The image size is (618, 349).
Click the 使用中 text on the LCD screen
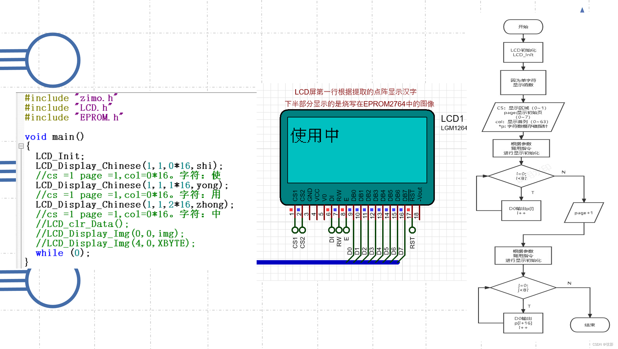click(315, 136)
